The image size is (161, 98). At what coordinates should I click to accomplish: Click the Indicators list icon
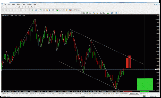click(x=107, y=13)
